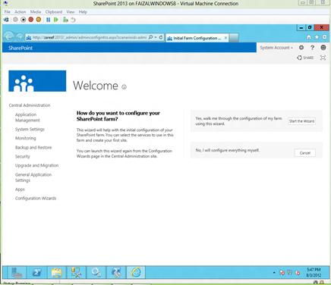The image size is (331, 285).
Task: Open SharePoint help question mark icon
Action: [312, 48]
